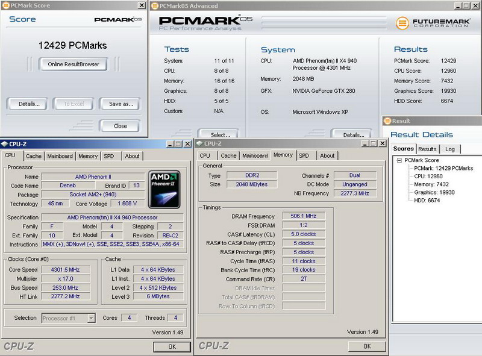Select the Memory: 7432 tree row
This screenshot has height=356, width=482.
(x=431, y=184)
